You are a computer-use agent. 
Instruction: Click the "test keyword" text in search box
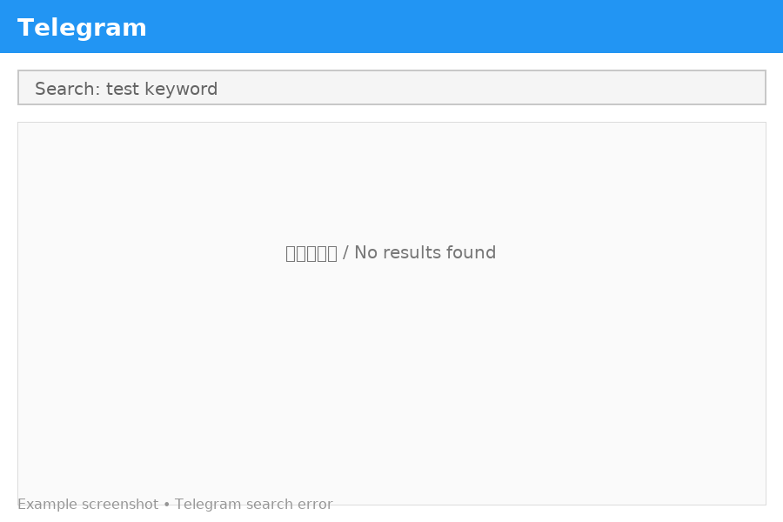pos(162,89)
